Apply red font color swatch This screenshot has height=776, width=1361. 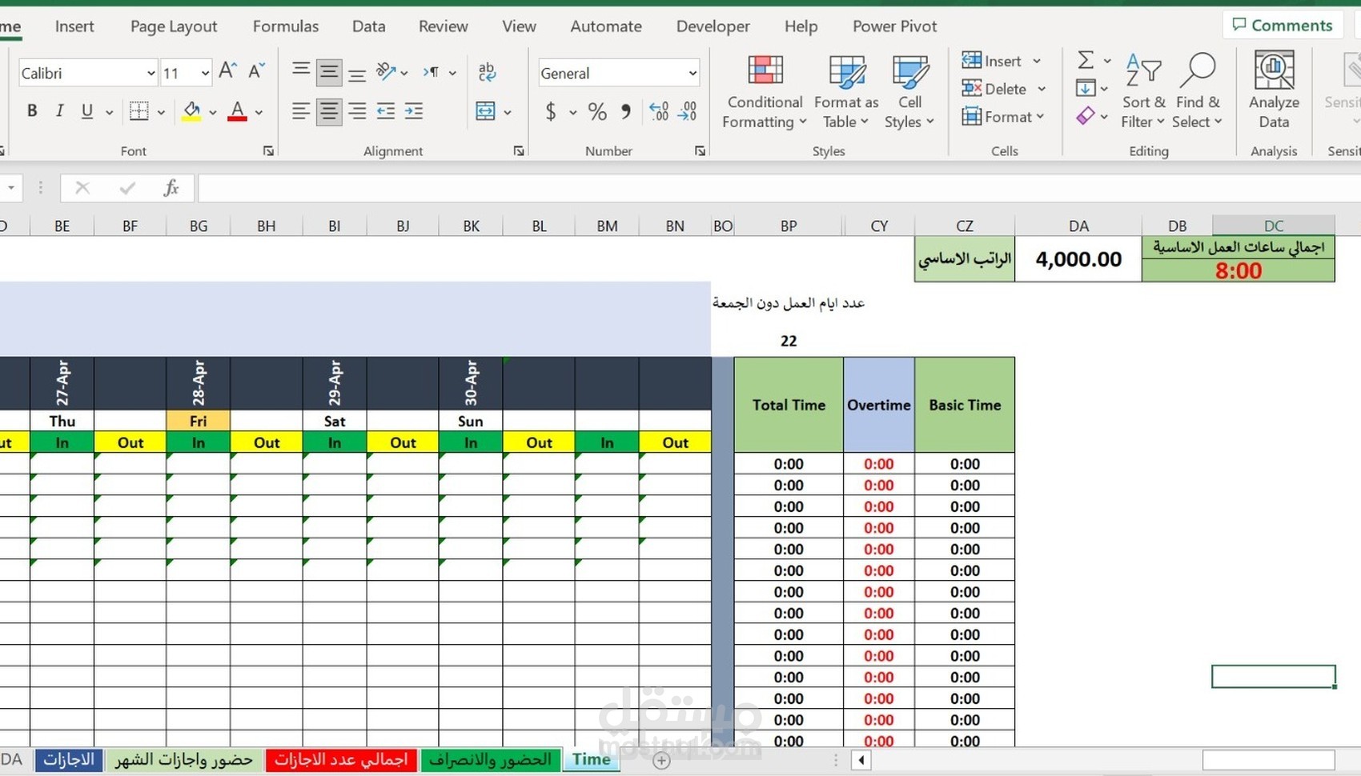(x=237, y=112)
